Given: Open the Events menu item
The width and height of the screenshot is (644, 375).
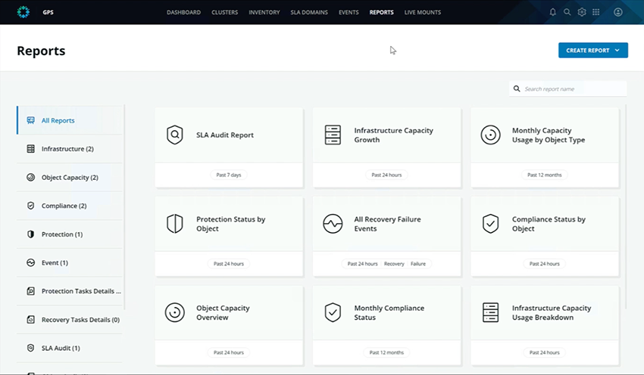Looking at the screenshot, I should (x=349, y=12).
